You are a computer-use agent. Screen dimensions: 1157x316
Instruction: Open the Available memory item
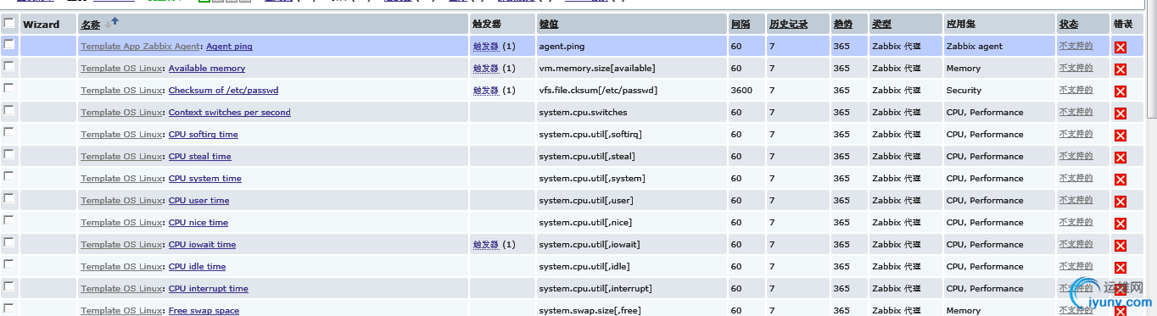tap(207, 69)
